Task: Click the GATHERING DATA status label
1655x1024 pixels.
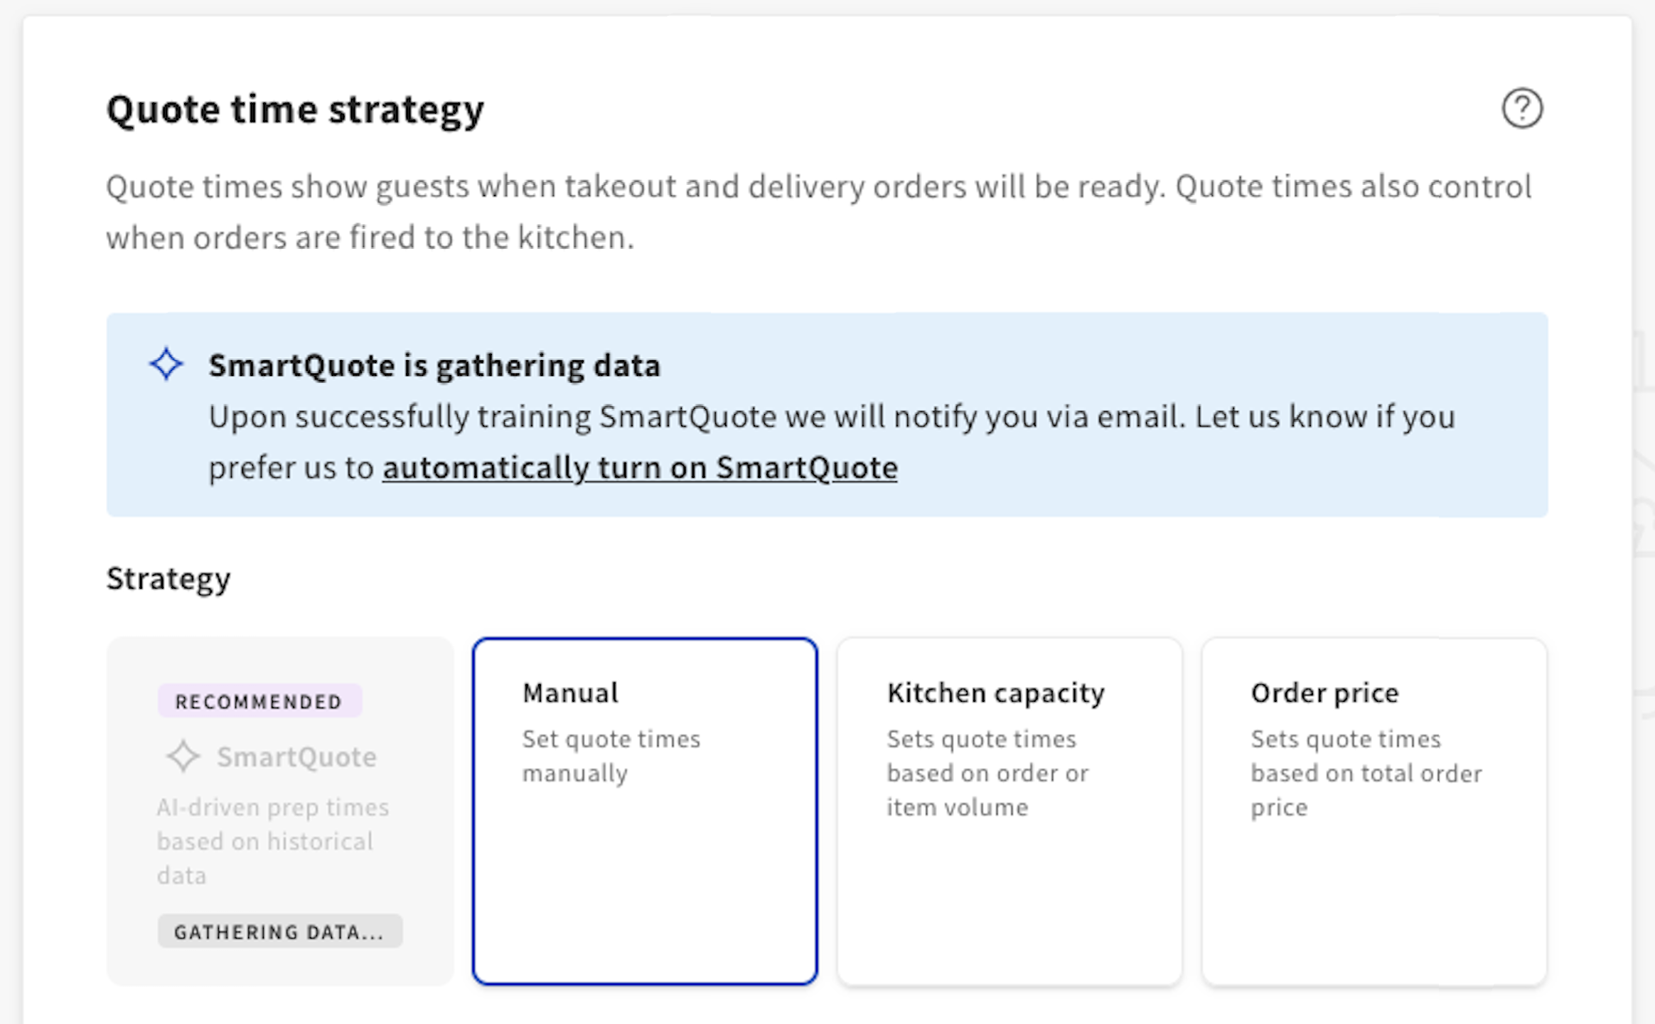Action: coord(279,931)
